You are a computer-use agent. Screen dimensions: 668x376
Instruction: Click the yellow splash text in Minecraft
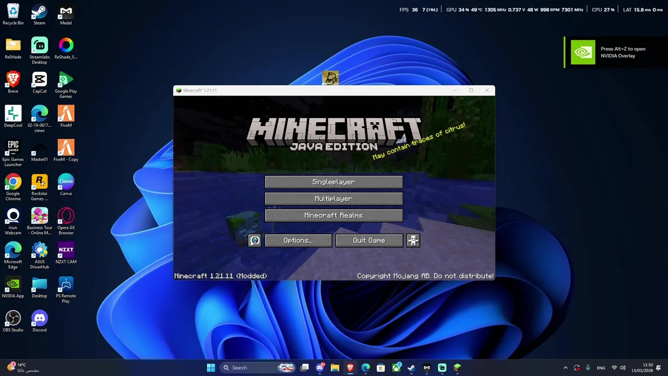point(419,141)
